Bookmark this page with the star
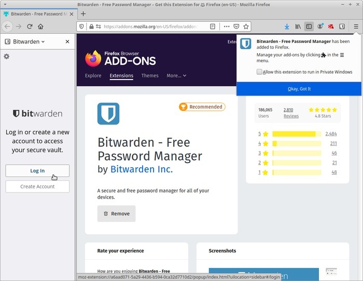Image resolution: width=363 pixels, height=281 pixels. 246,26
